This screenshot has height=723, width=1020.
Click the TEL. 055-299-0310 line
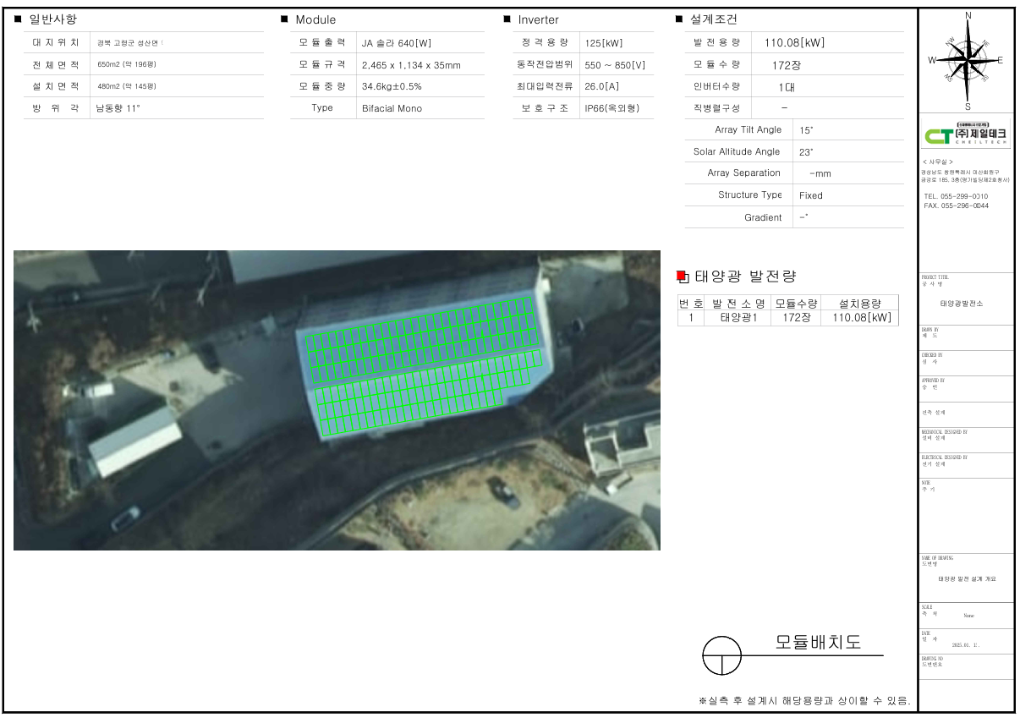(956, 196)
